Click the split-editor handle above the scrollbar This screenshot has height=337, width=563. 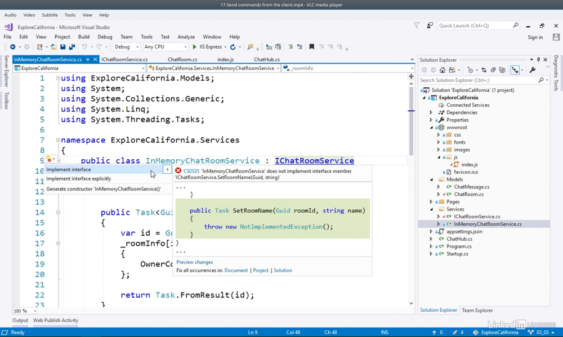[411, 77]
